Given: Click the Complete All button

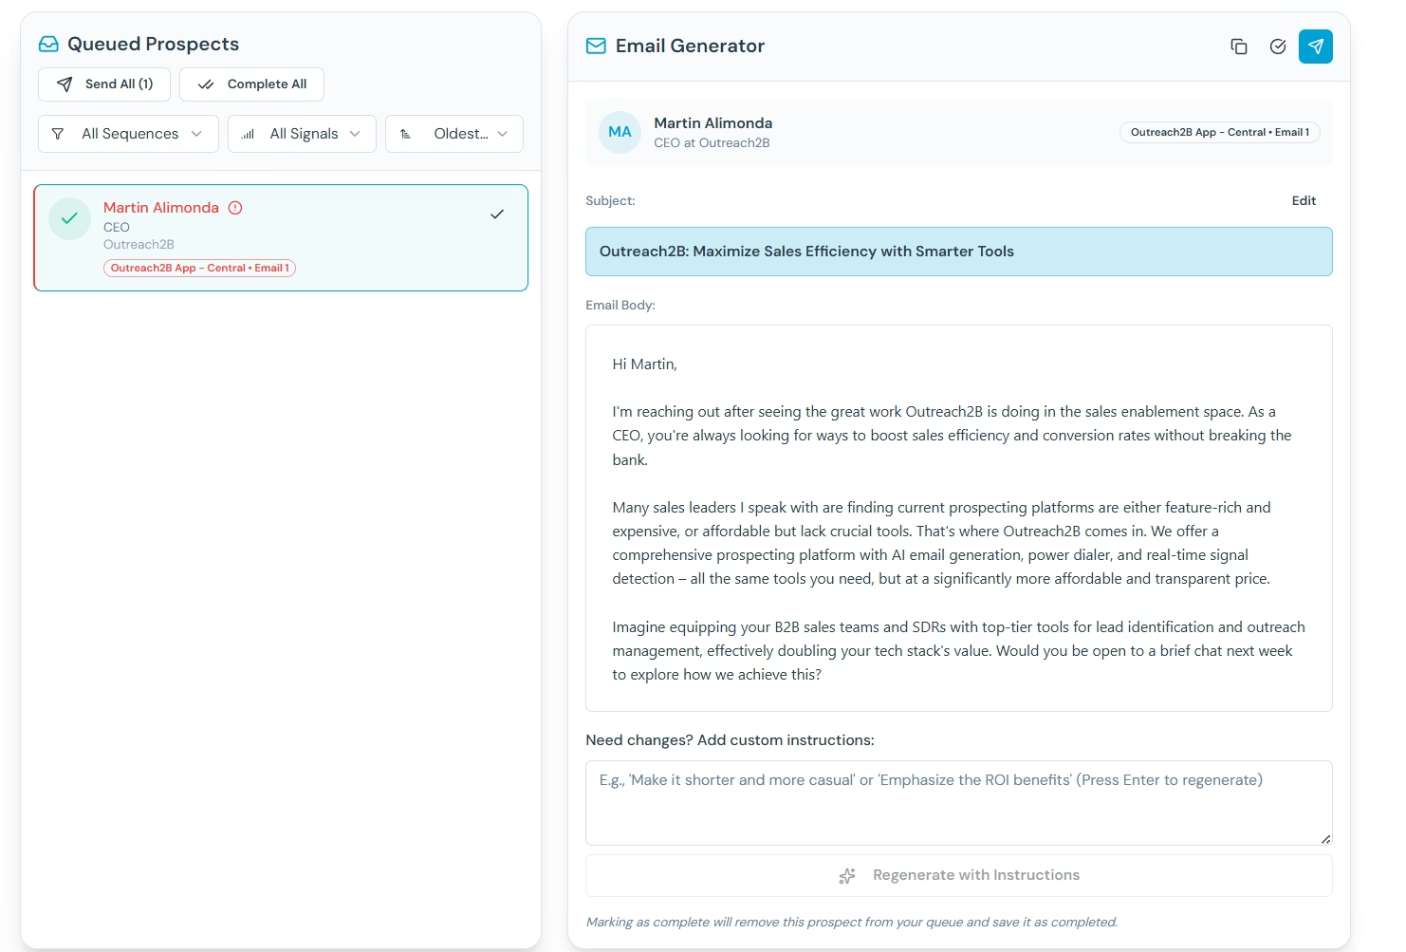Looking at the screenshot, I should pos(251,84).
